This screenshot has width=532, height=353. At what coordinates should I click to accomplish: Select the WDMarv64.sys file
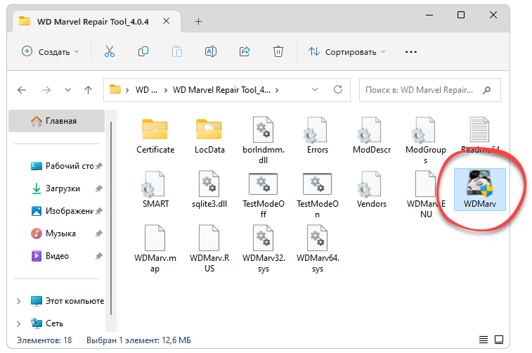pyautogui.click(x=317, y=249)
